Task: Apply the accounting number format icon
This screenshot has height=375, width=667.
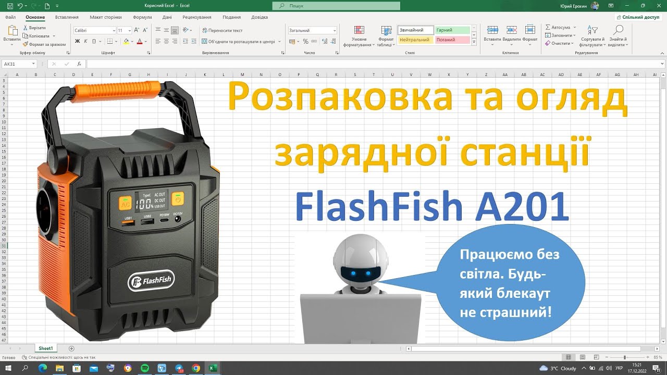Action: click(x=292, y=41)
